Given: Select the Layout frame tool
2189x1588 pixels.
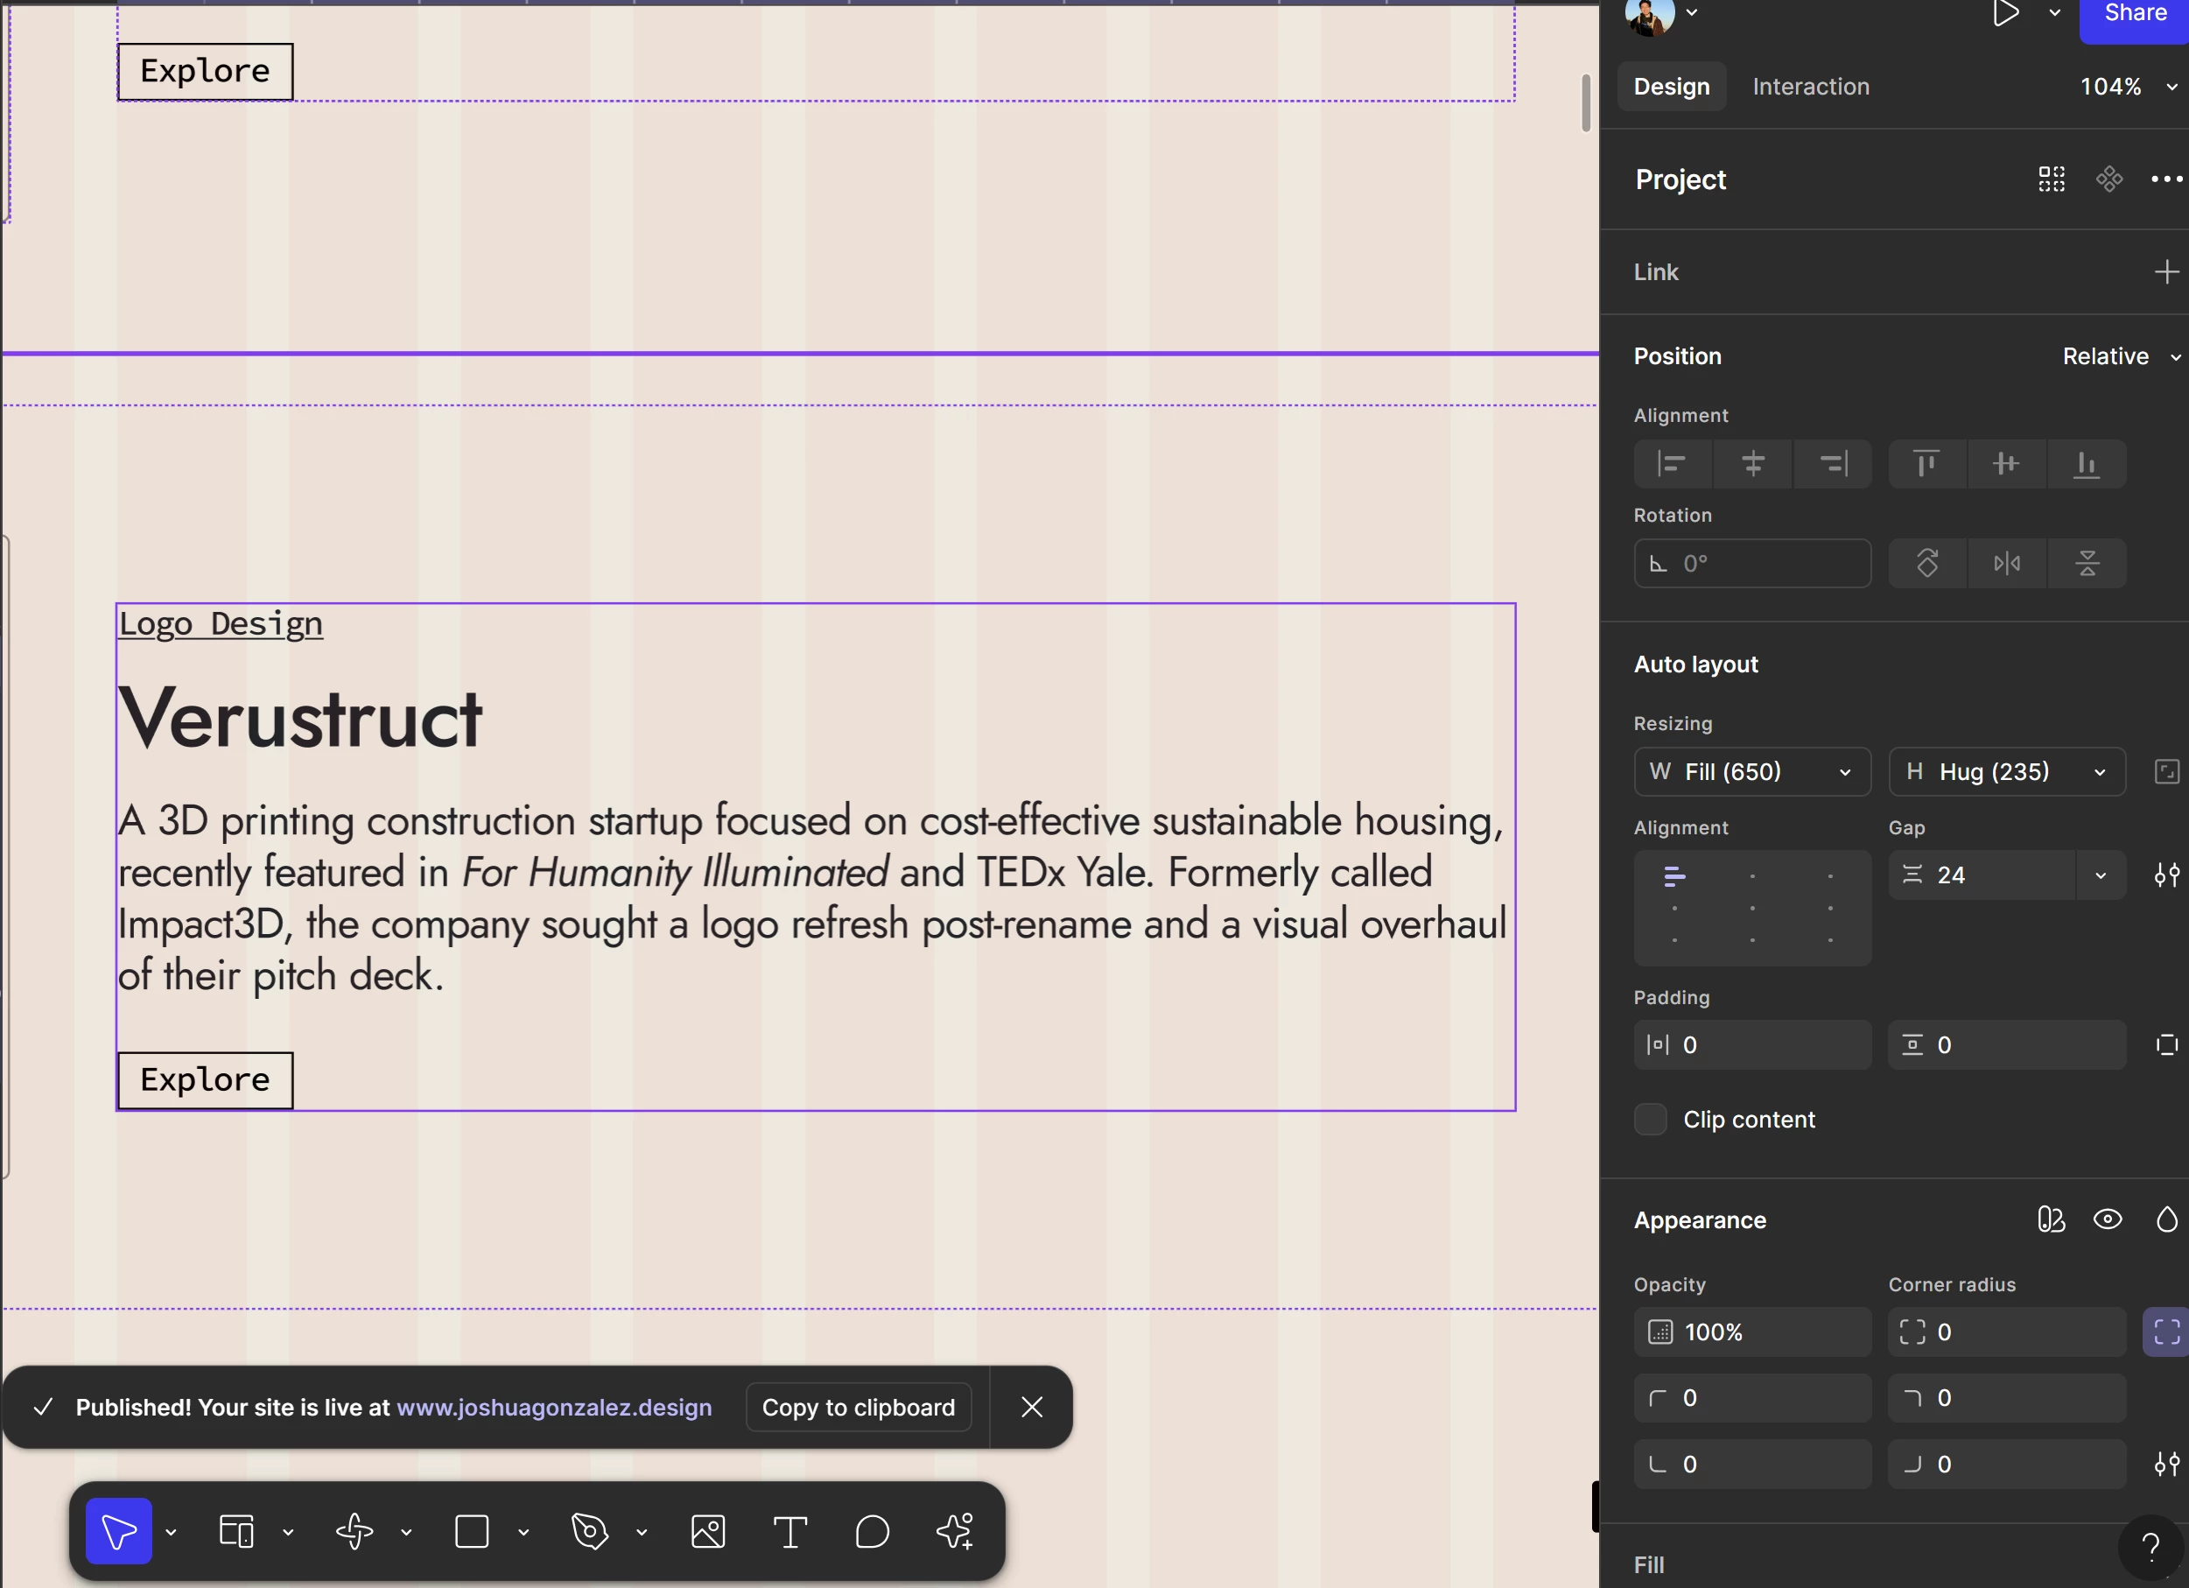Looking at the screenshot, I should pyautogui.click(x=236, y=1531).
